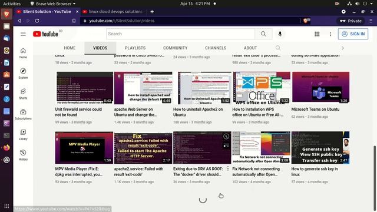Open WPS office on Ubuntu thumbnail
This screenshot has height=212, width=377.
coord(262,88)
